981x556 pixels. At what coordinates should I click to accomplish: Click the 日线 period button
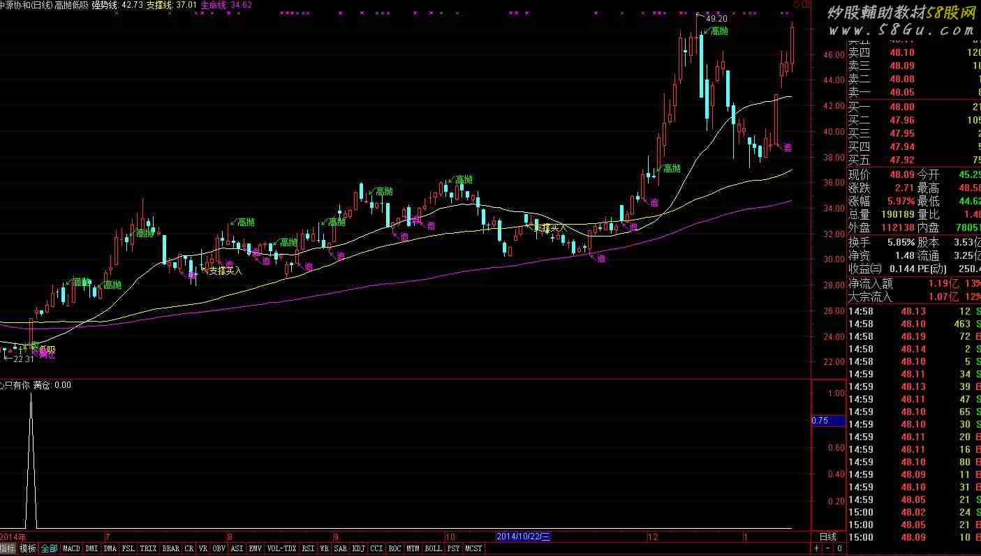827,537
